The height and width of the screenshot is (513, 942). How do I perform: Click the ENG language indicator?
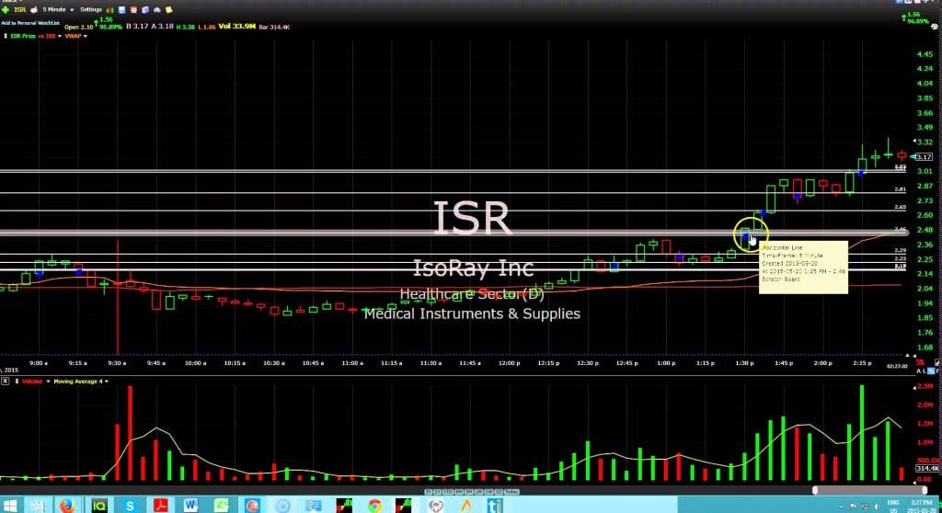coord(893,502)
